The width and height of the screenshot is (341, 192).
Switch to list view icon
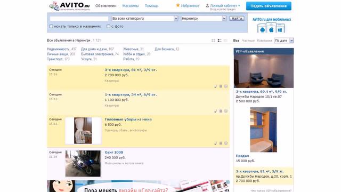click(x=220, y=41)
